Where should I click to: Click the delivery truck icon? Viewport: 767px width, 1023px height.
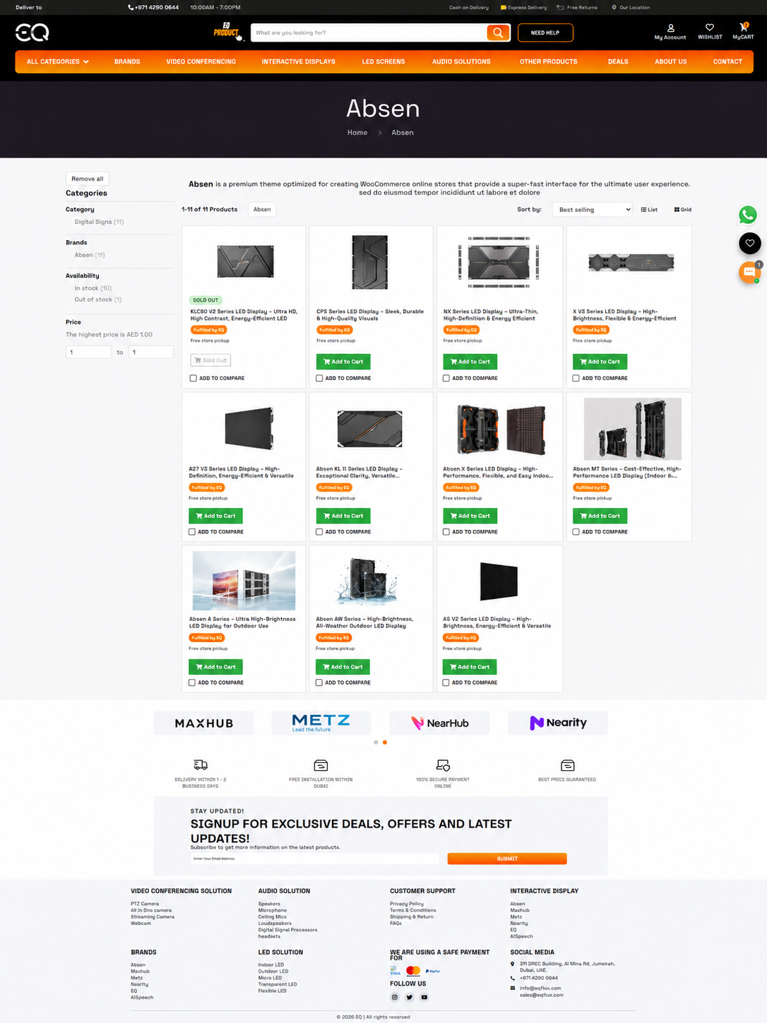coord(201,765)
